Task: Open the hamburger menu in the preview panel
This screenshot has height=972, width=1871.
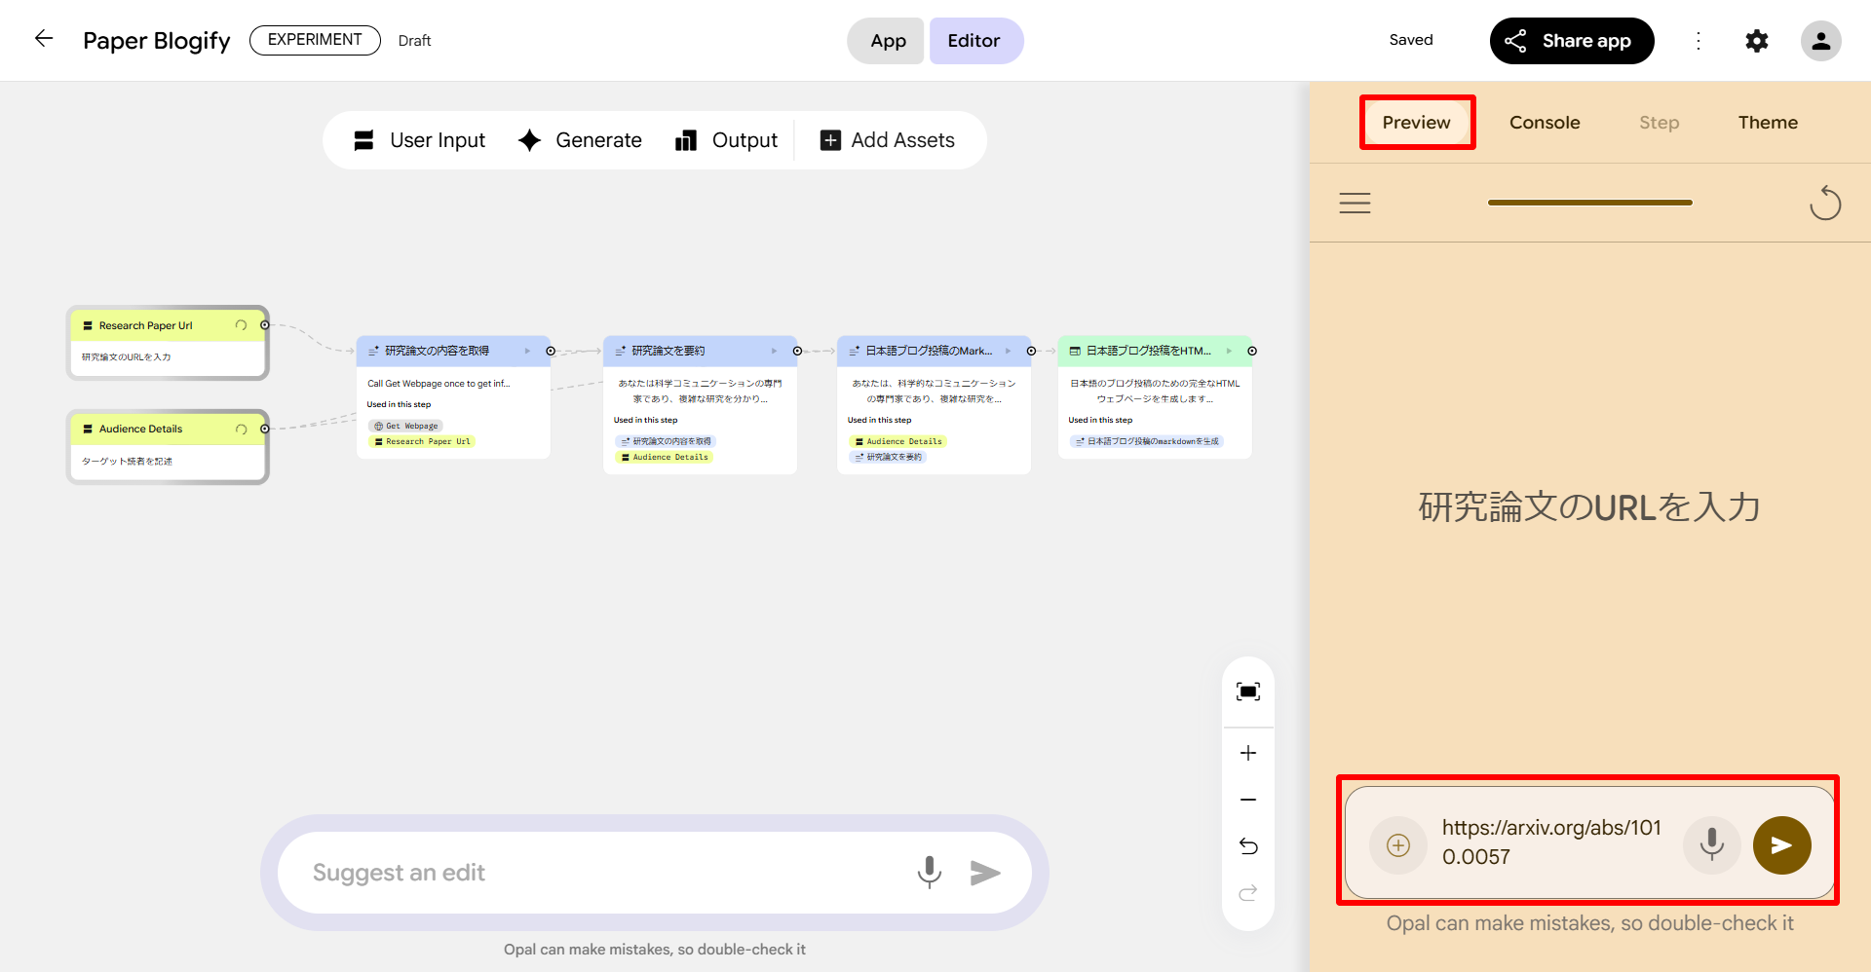Action: tap(1355, 203)
